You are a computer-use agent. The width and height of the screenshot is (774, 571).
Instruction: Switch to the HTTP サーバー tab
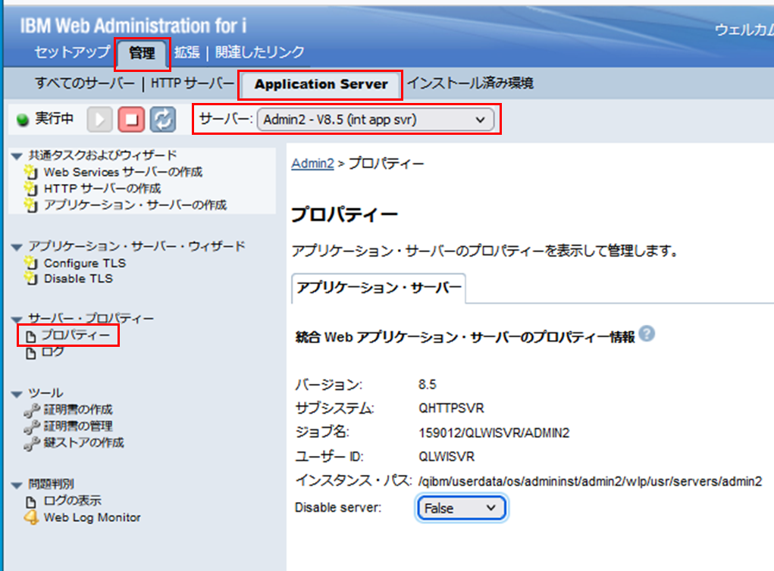tap(192, 83)
